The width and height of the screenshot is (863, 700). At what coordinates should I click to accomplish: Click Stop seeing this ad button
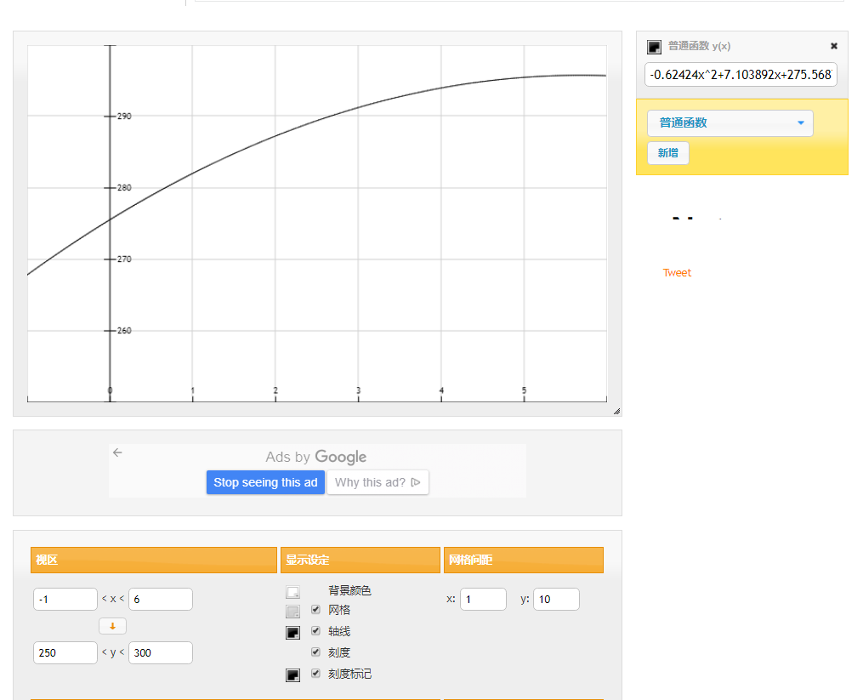pos(265,482)
